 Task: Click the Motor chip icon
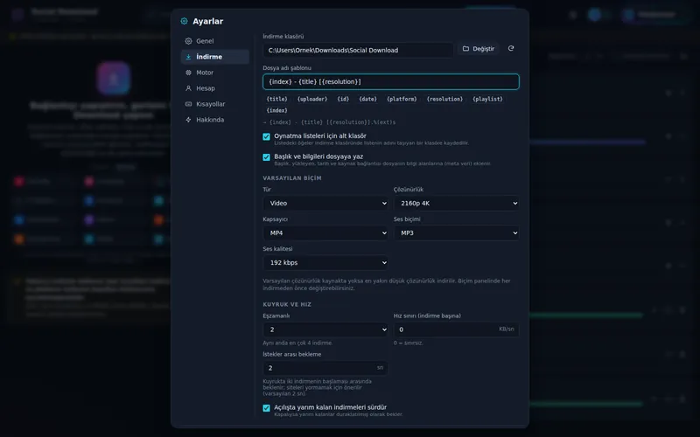click(188, 73)
